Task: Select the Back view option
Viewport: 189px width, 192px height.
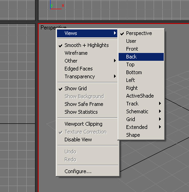Action: 141,57
